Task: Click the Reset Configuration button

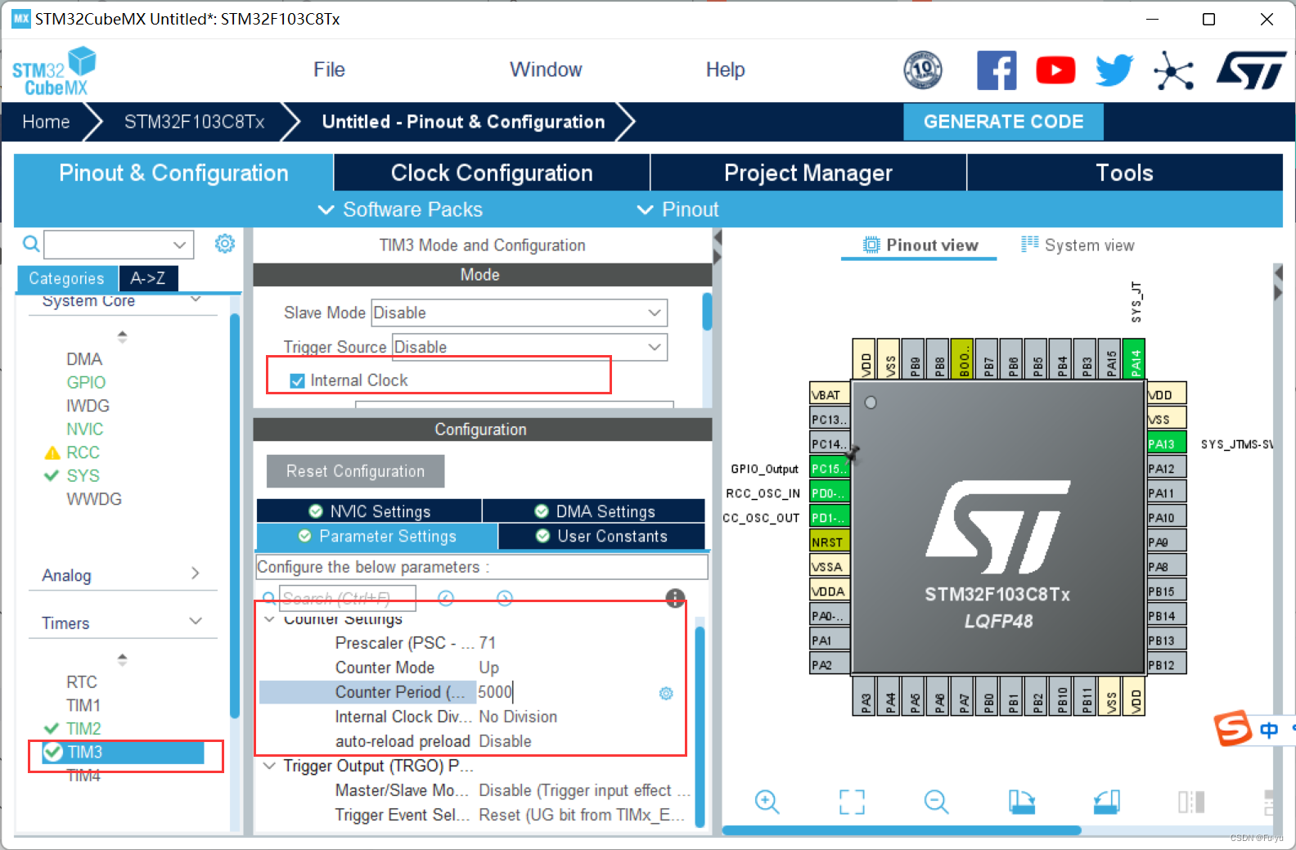Action: click(x=355, y=471)
